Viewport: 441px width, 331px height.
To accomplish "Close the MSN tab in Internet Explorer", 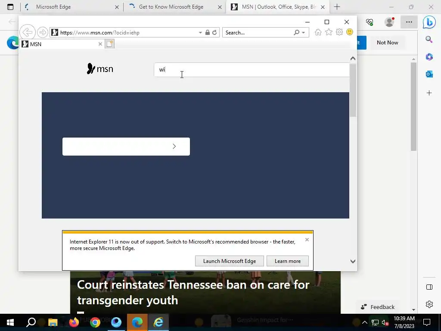I will coord(100,44).
